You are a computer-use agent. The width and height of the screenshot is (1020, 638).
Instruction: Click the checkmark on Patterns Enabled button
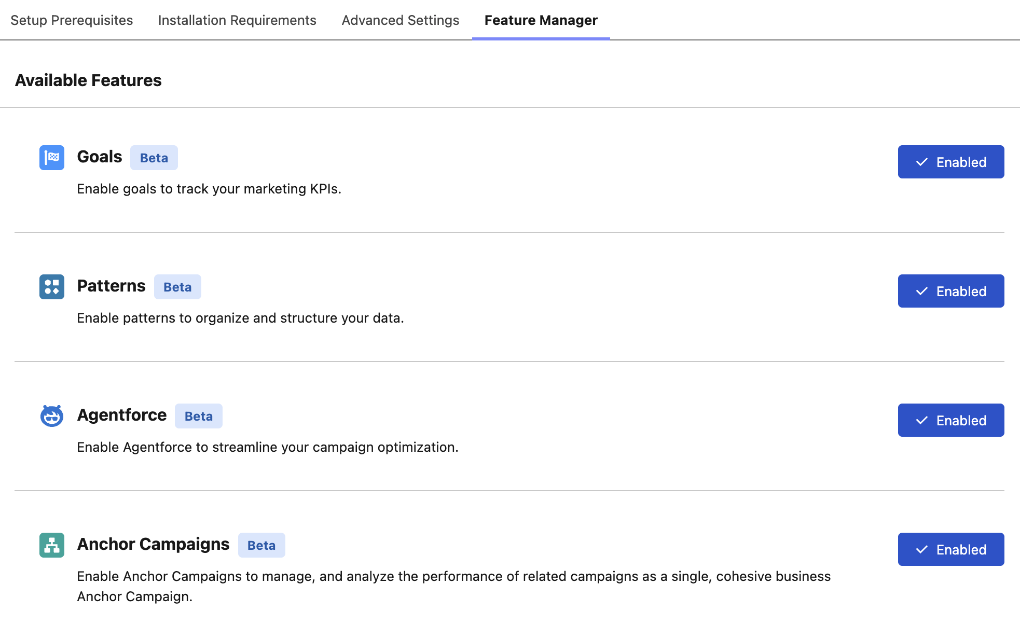[922, 291]
